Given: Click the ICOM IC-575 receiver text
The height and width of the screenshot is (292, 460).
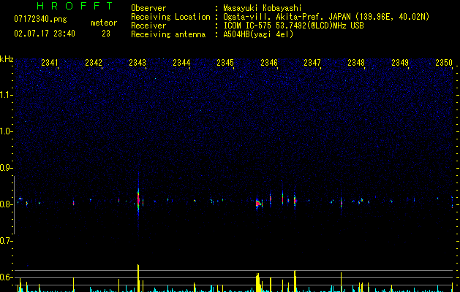Looking at the screenshot, I should click(x=293, y=26).
